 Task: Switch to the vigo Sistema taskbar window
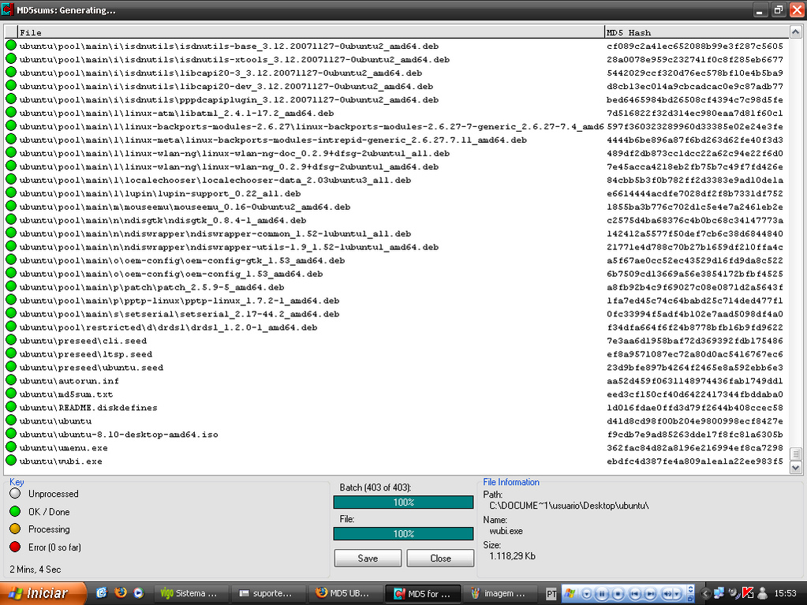point(190,593)
